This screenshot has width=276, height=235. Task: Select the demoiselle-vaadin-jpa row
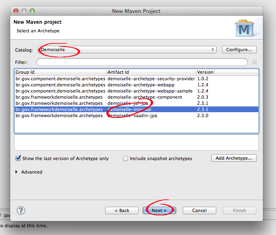tap(137, 115)
